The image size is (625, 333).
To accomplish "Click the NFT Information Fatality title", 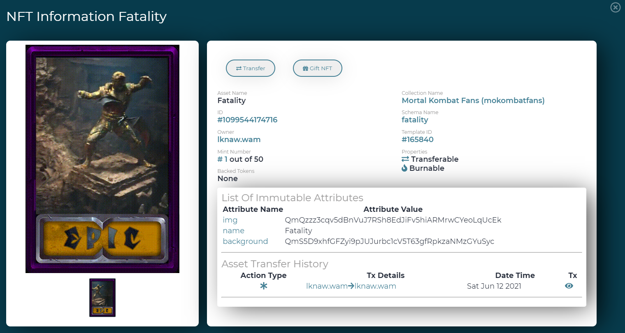I will tap(86, 16).
